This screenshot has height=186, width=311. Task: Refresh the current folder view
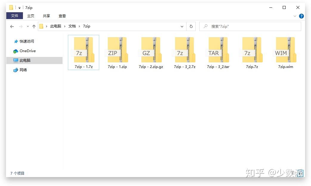click(x=191, y=26)
